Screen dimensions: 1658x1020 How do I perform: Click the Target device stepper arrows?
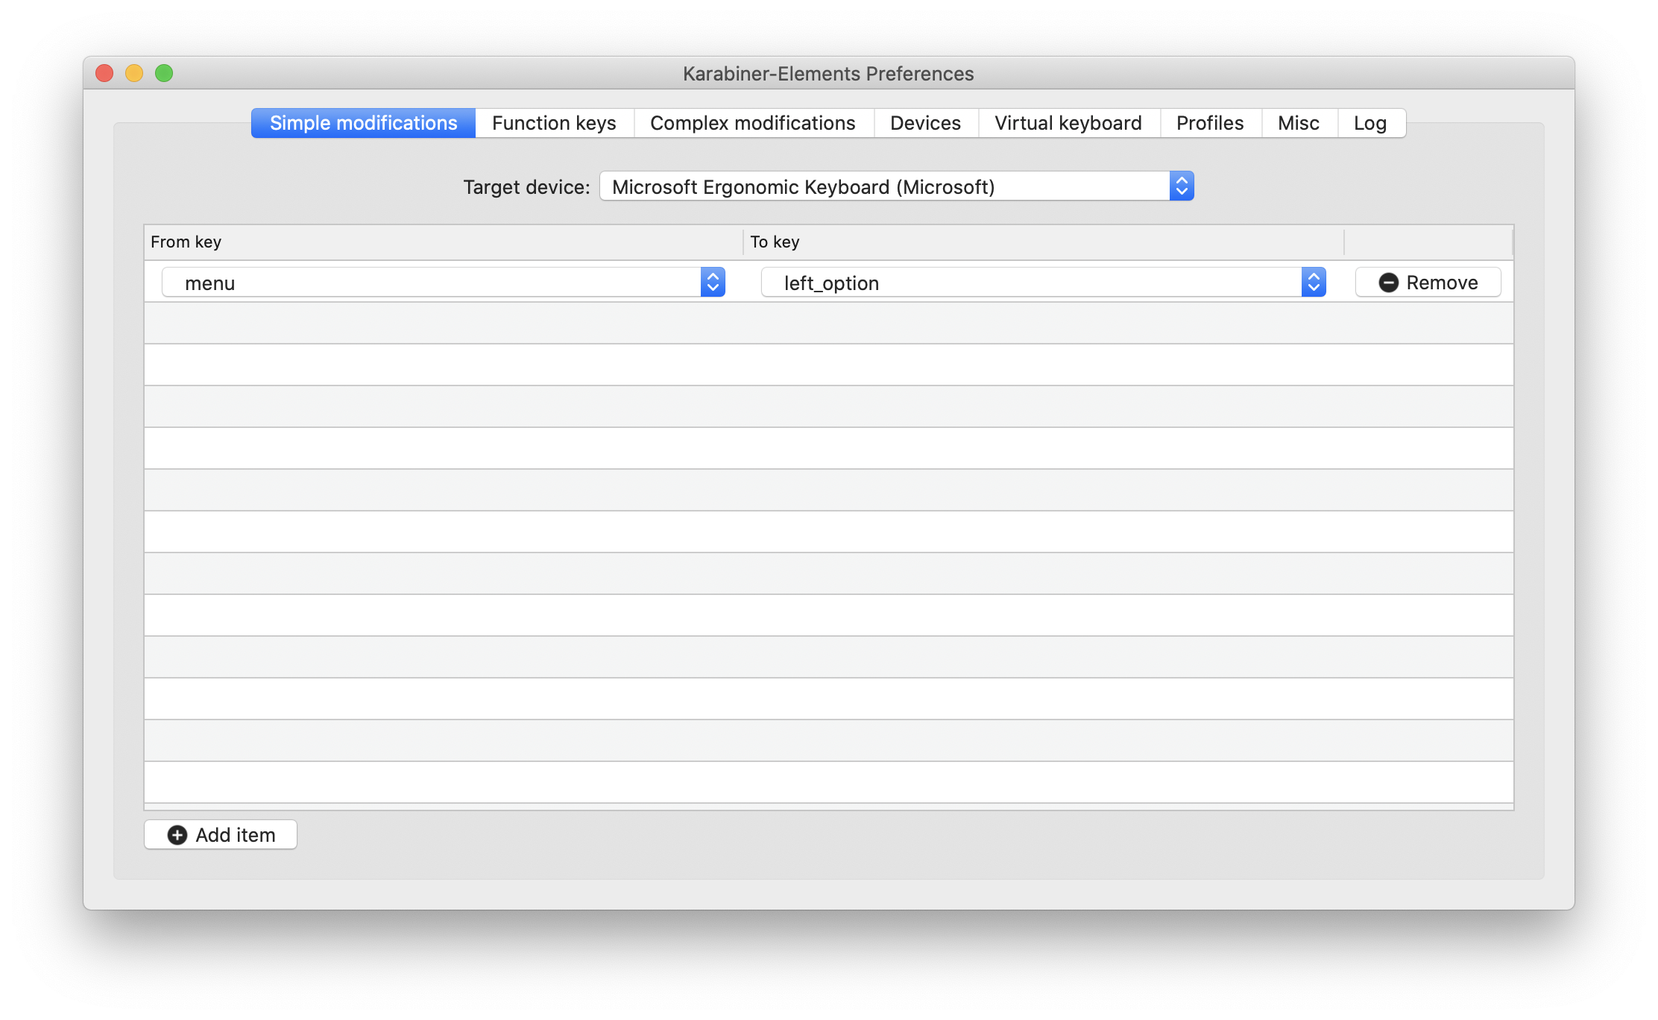tap(1182, 186)
